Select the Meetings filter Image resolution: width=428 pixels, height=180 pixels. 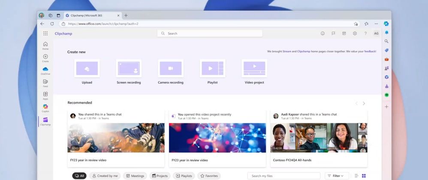pos(135,176)
